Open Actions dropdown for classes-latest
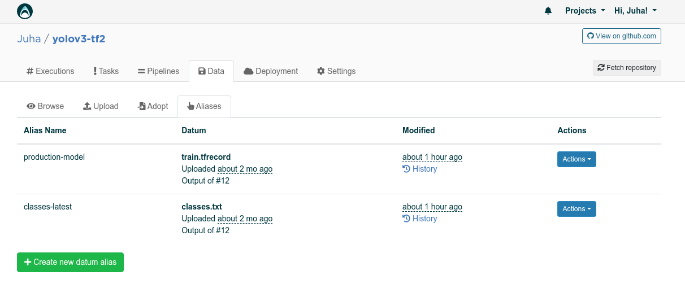The width and height of the screenshot is (685, 288). point(576,209)
